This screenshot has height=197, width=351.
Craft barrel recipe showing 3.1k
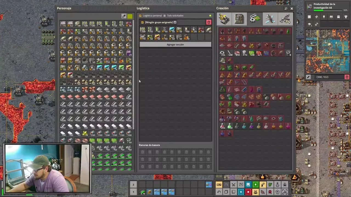point(244,53)
